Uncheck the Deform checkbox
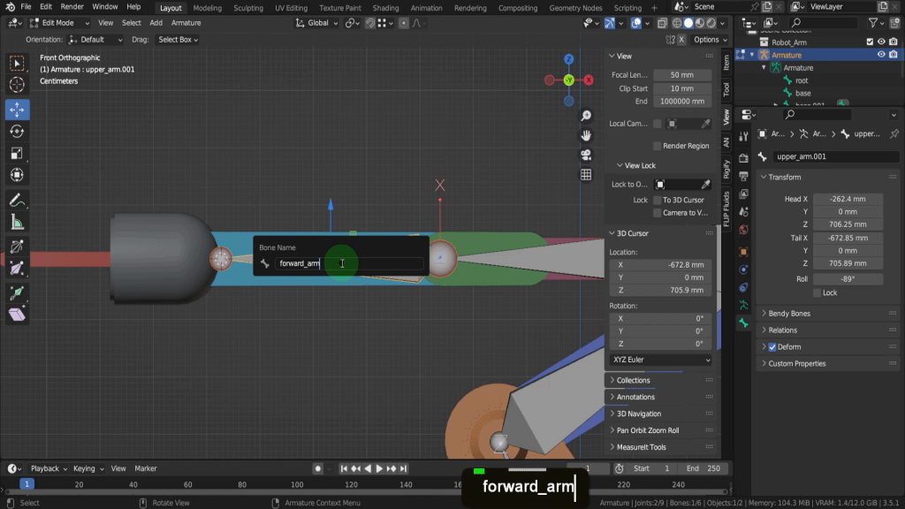Screen dimensions: 905x509 click(772, 347)
